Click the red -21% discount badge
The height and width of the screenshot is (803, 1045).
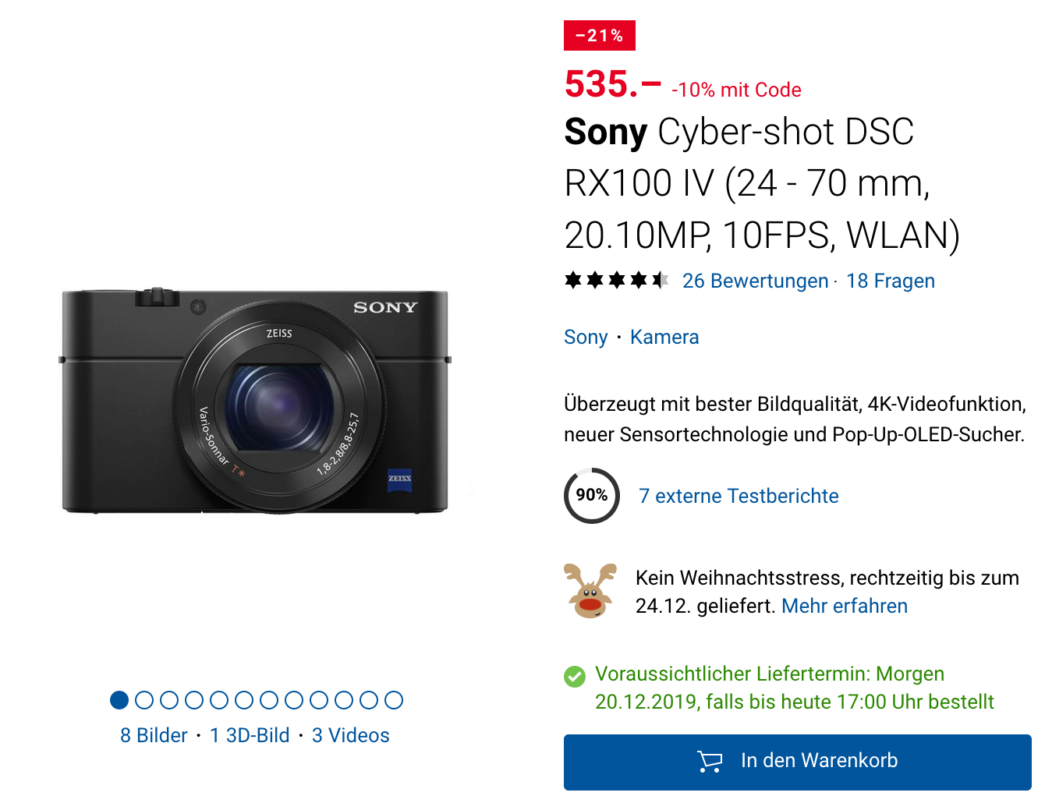tap(599, 36)
